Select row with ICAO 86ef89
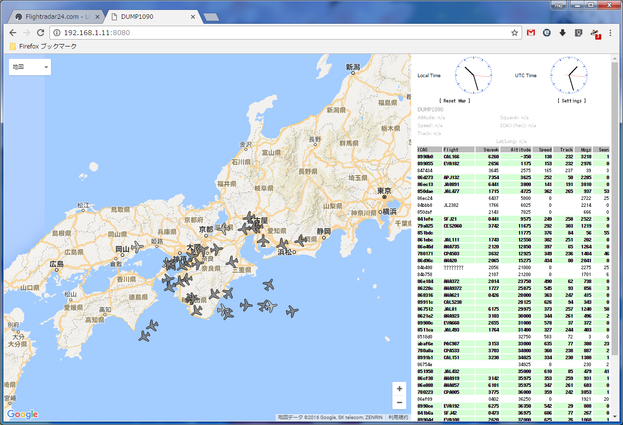623x425 pixels. coord(513,399)
